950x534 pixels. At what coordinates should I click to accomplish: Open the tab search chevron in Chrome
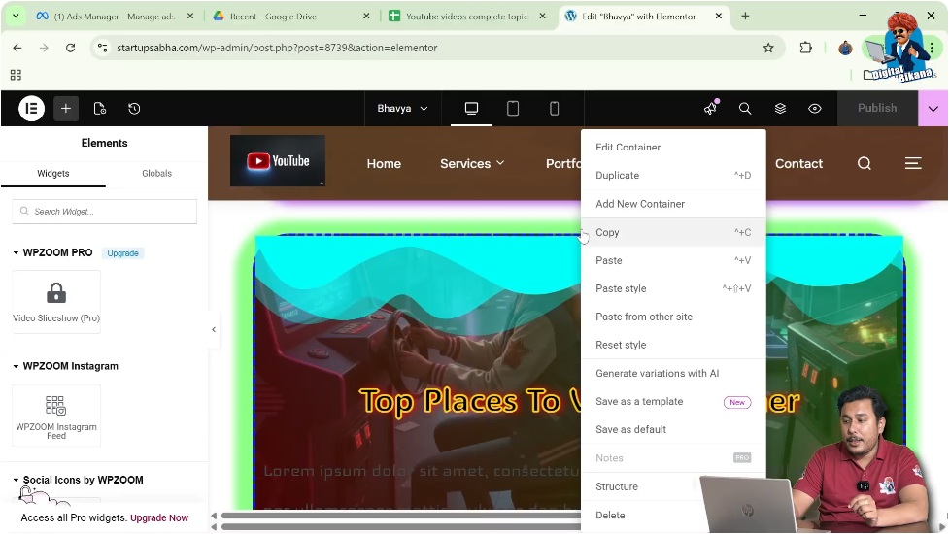click(16, 16)
